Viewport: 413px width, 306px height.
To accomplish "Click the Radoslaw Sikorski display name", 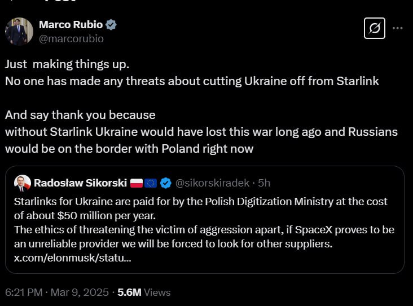I will point(79,183).
